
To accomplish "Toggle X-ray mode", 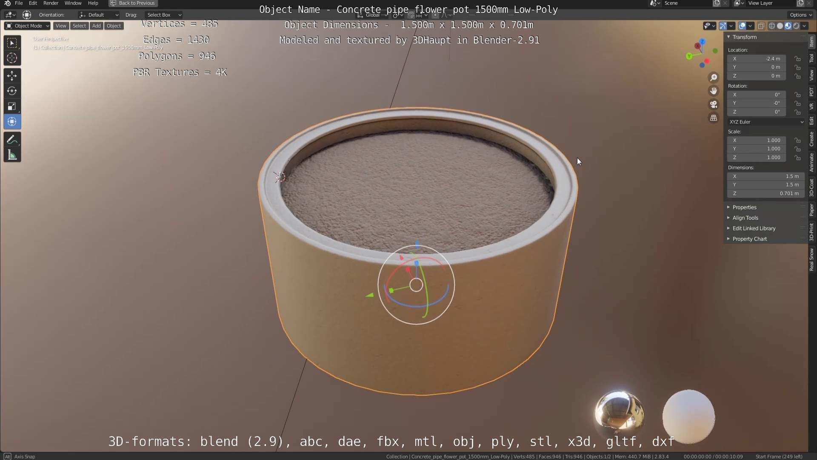I will [761, 26].
